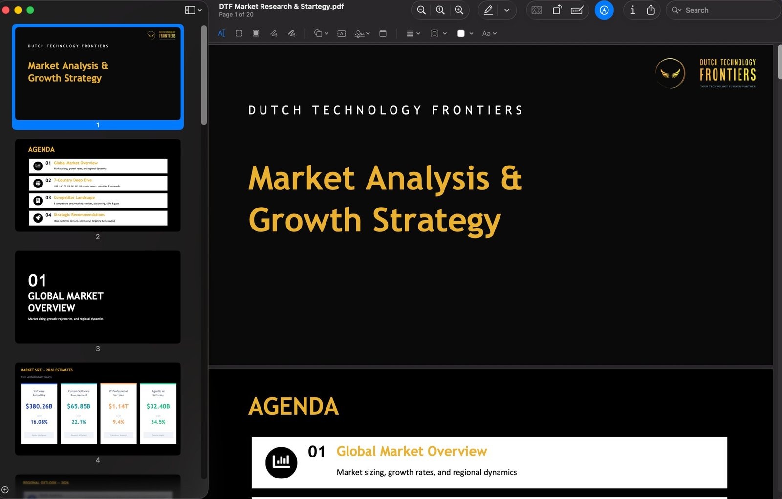Add a note with the Note tool
This screenshot has width=782, height=499.
pos(383,33)
